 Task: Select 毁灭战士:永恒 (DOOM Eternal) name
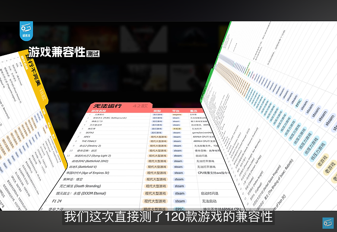coord(81,193)
